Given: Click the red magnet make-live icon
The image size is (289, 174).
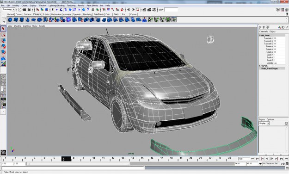Looking at the screenshot, I should tap(122, 10).
